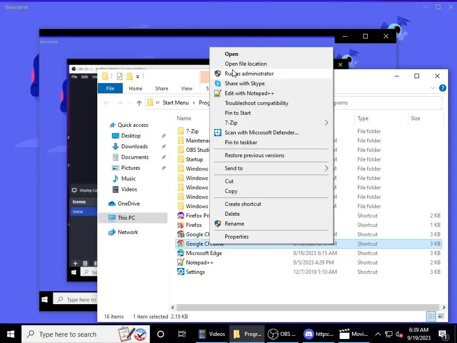Select the 7-Zip folder
This screenshot has width=457, height=343.
192,131
